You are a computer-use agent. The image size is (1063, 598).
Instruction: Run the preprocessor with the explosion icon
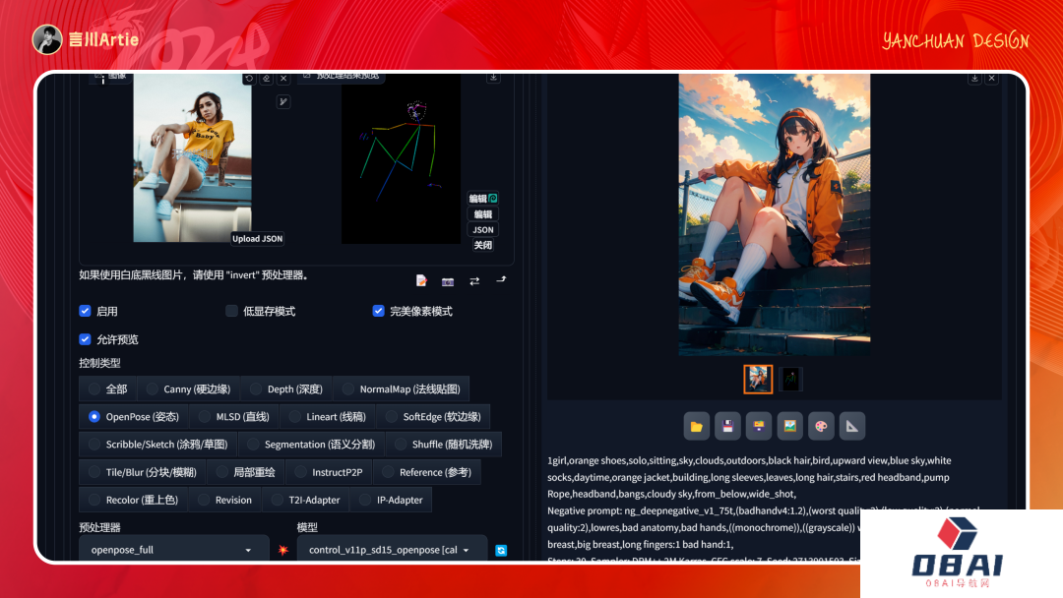coord(283,550)
